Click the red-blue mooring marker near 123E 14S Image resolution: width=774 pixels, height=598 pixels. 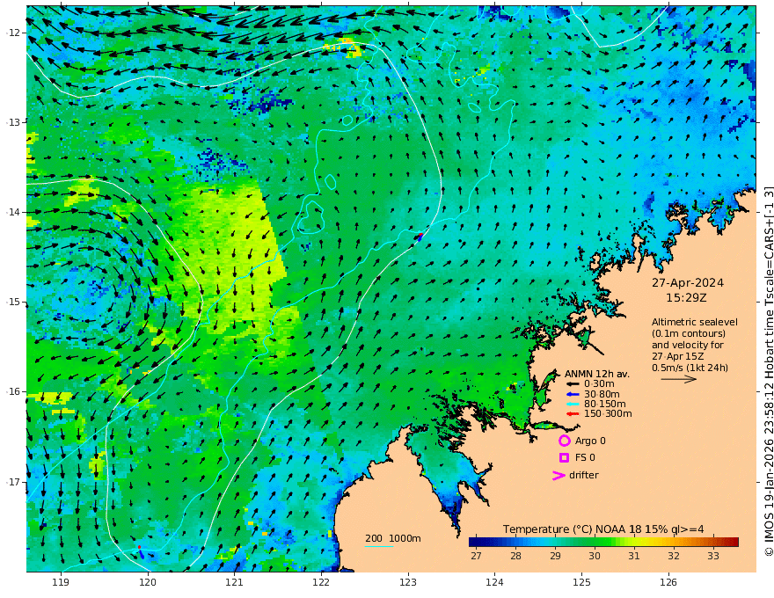point(420,237)
